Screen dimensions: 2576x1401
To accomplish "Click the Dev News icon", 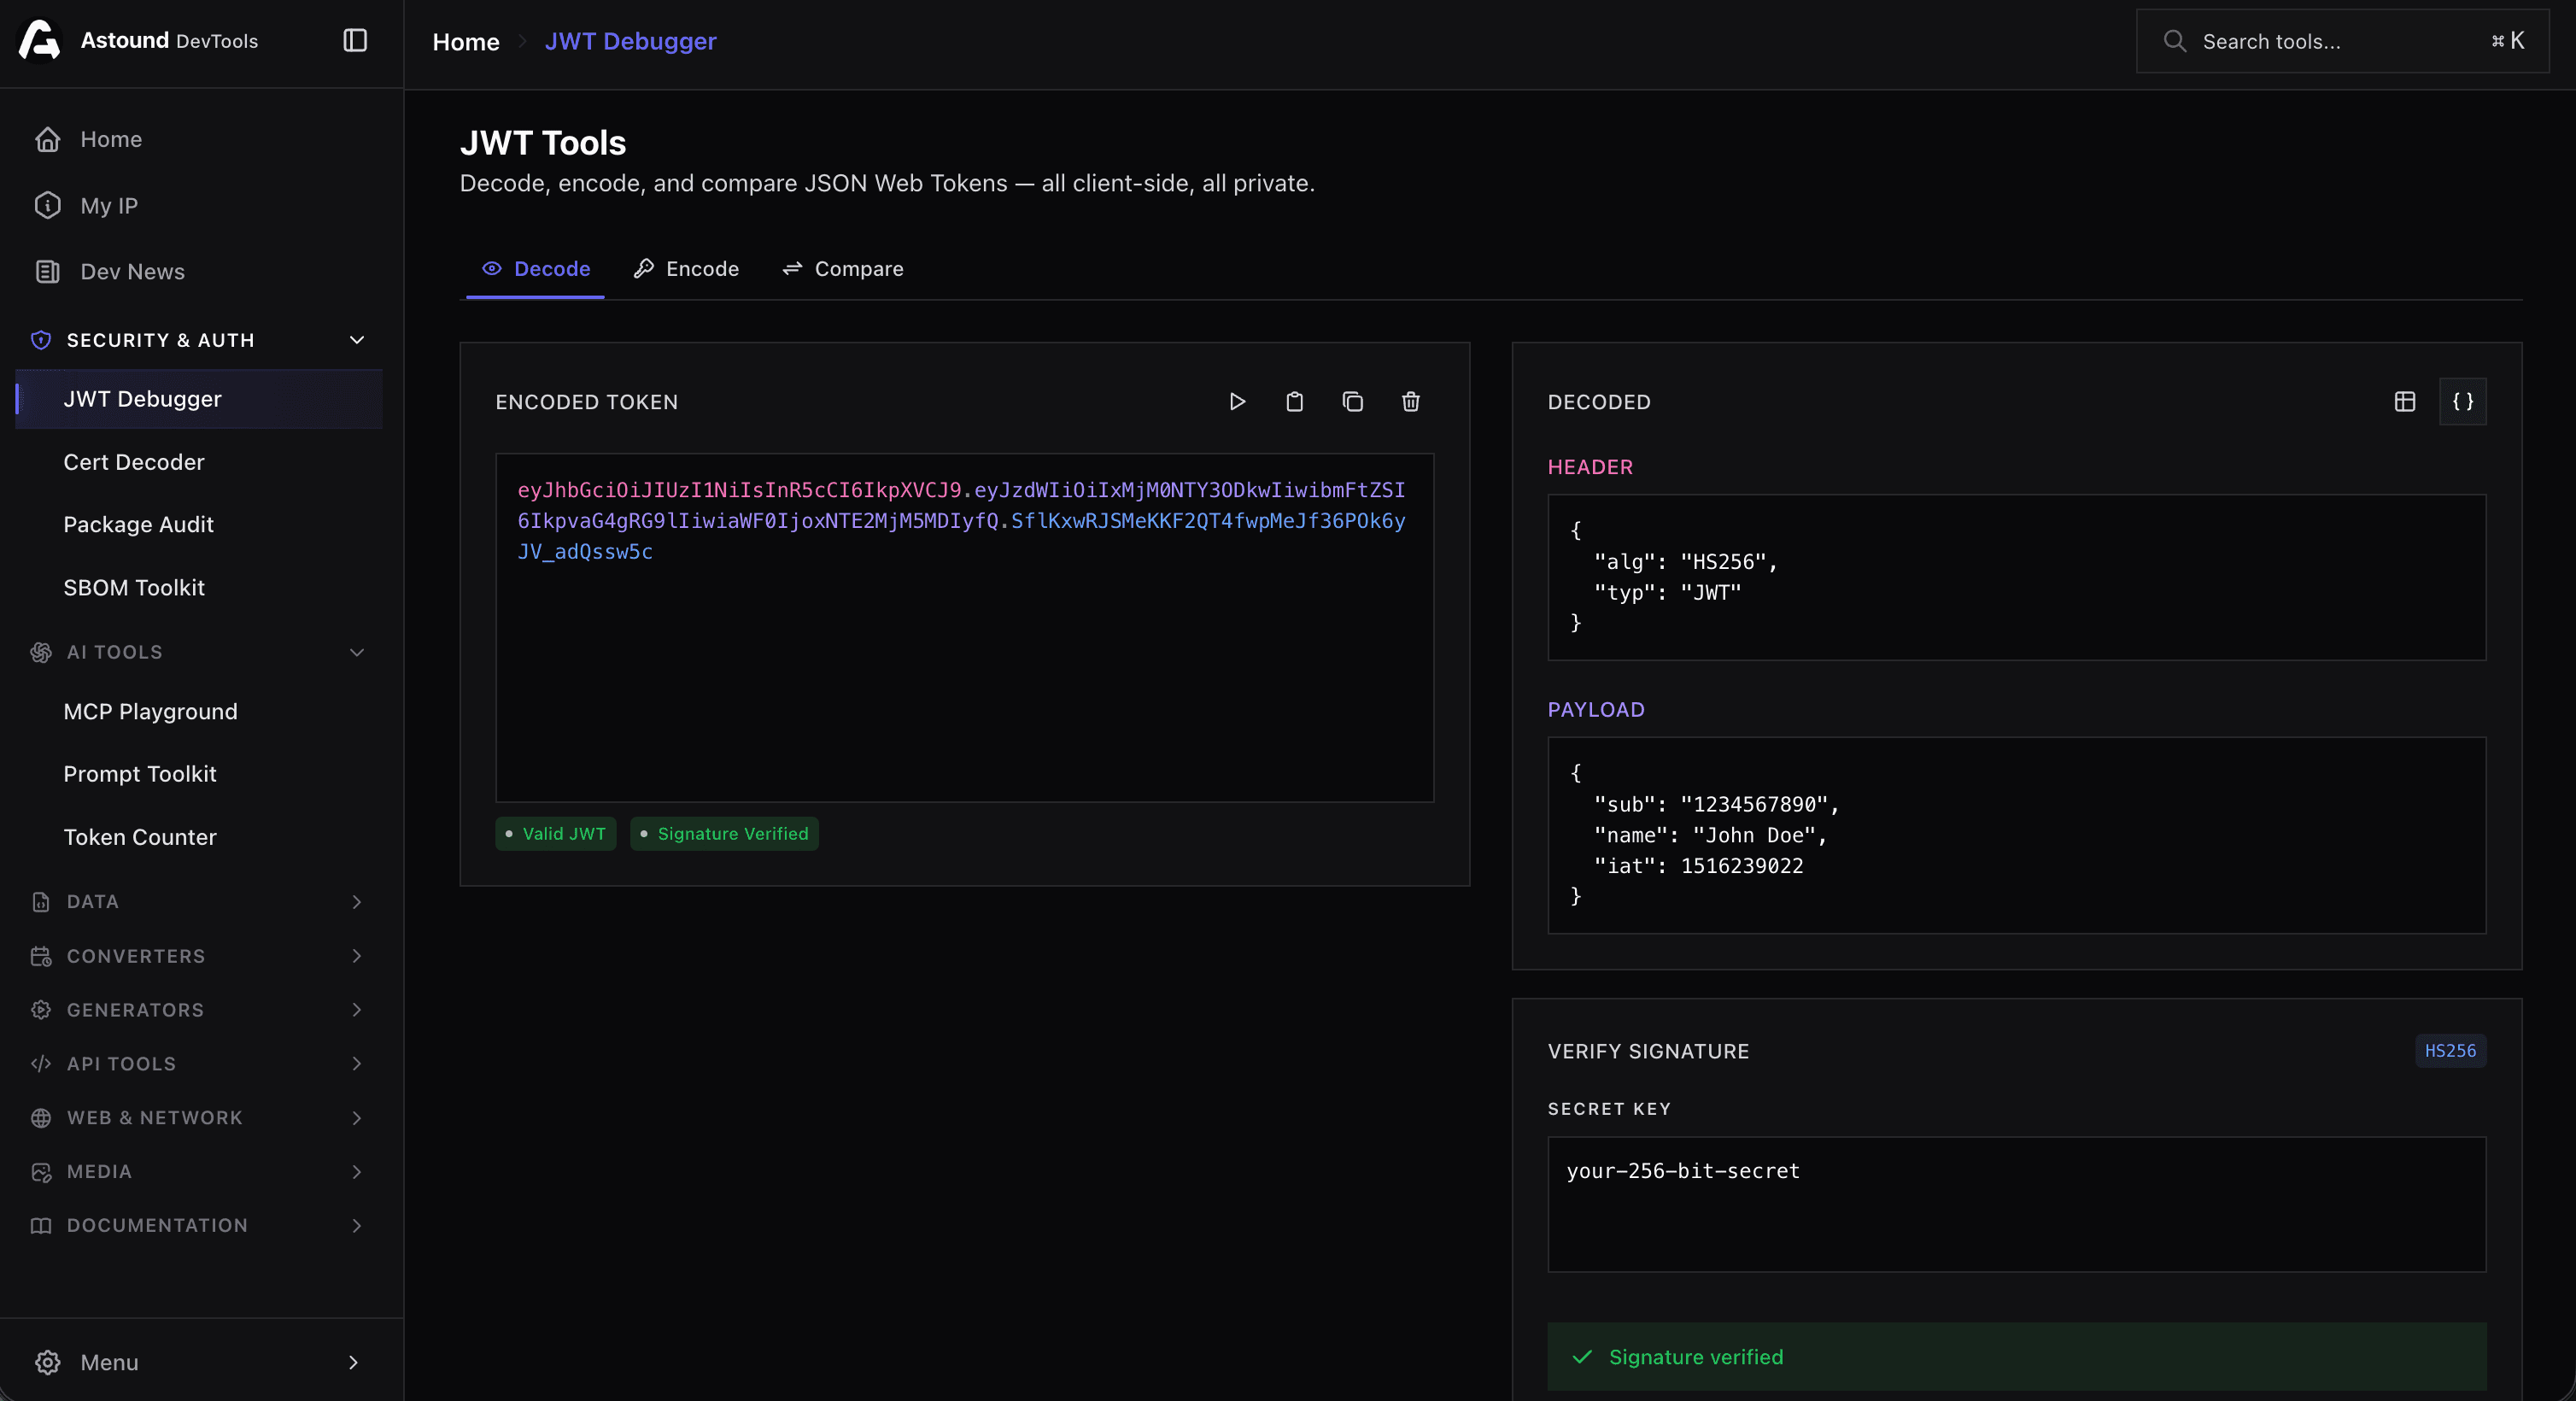I will point(48,271).
